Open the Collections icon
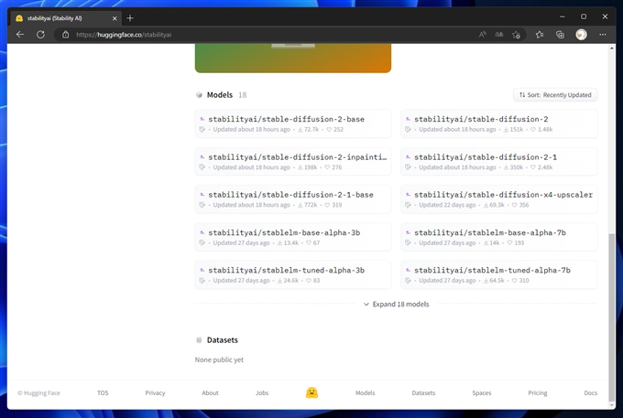This screenshot has height=418, width=623. pos(560,35)
